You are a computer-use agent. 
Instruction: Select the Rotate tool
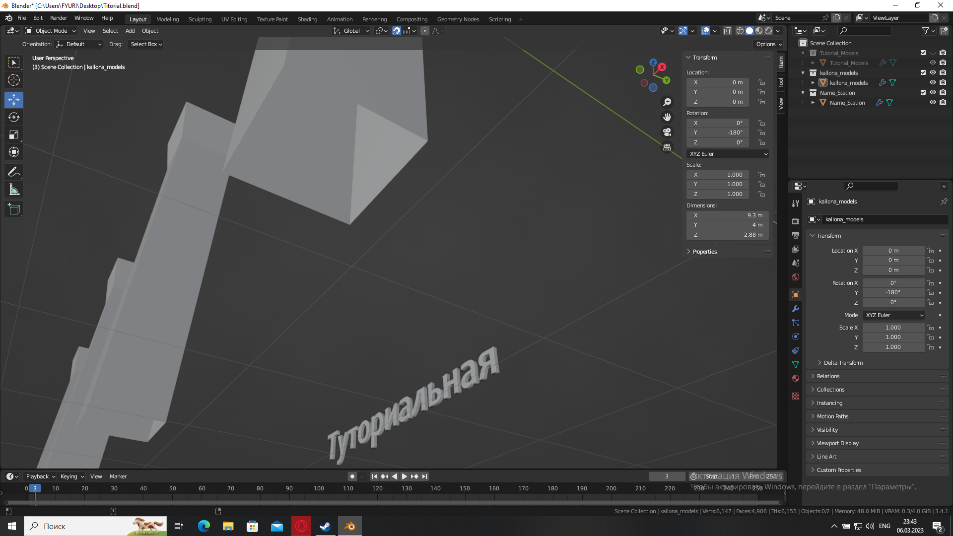pos(14,117)
